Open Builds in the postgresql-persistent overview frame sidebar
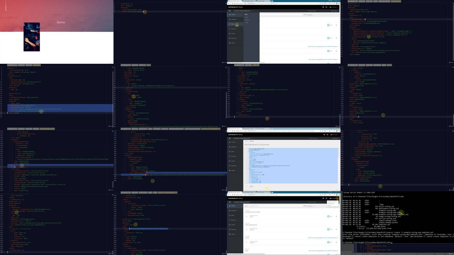This screenshot has height=255, width=454. [235, 215]
